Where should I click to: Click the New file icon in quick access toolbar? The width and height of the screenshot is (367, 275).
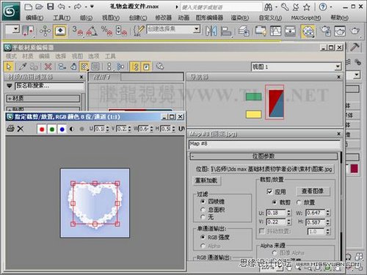29,7
